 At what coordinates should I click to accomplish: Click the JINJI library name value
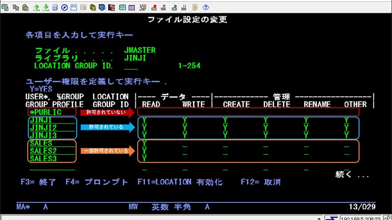click(x=135, y=58)
